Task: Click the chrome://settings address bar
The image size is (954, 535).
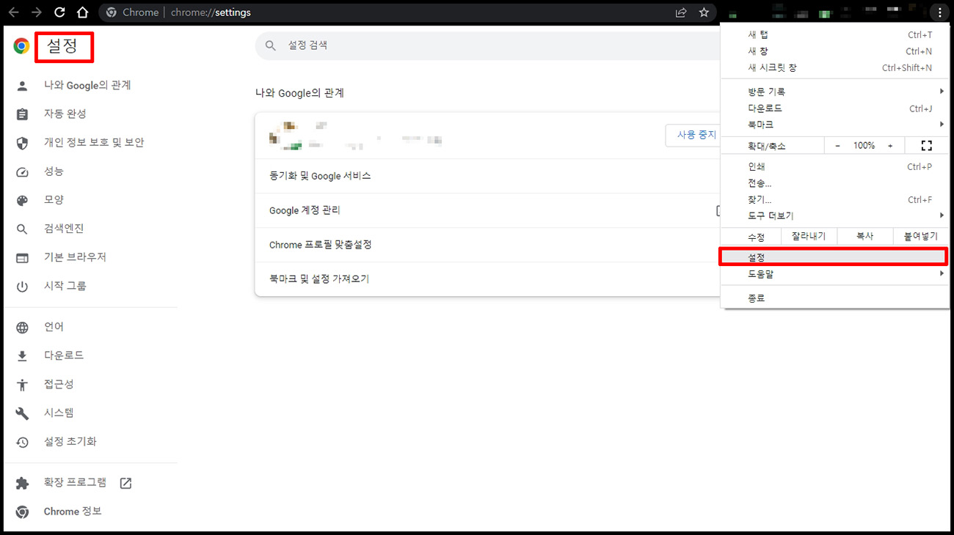Action: coord(407,12)
